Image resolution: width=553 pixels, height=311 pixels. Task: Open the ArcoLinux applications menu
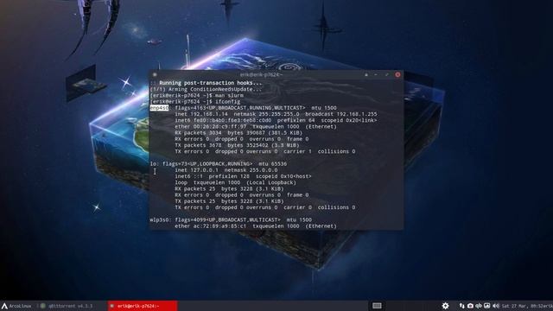[16, 306]
